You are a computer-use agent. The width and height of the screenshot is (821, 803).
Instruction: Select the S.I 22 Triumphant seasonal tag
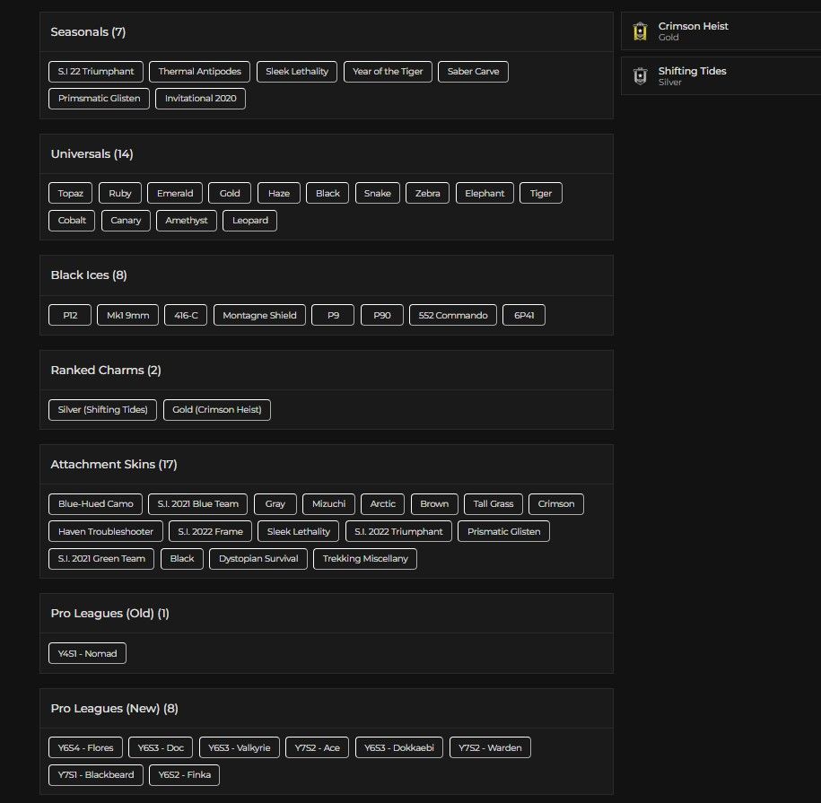[96, 72]
